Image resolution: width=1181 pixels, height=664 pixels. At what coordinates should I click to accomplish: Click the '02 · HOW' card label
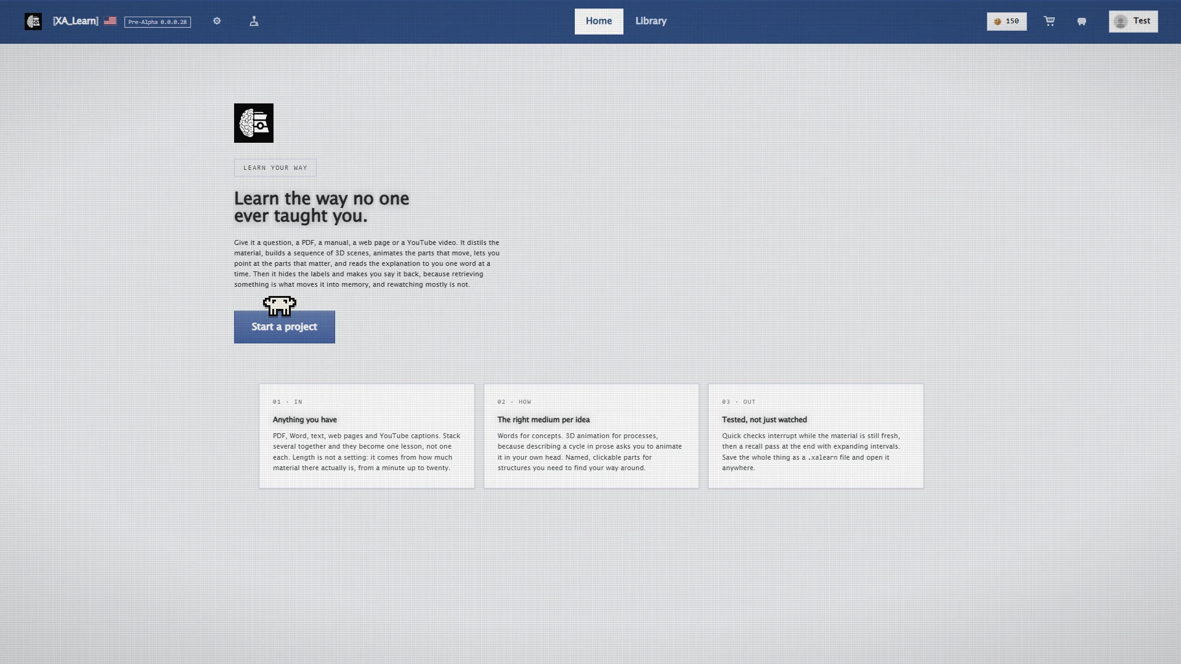tap(514, 402)
